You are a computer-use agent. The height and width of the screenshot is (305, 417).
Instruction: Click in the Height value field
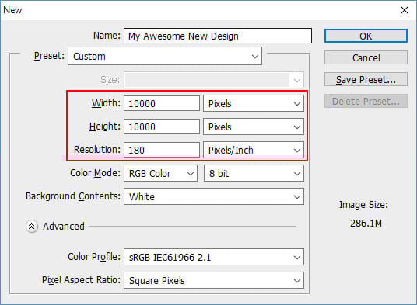click(x=162, y=127)
